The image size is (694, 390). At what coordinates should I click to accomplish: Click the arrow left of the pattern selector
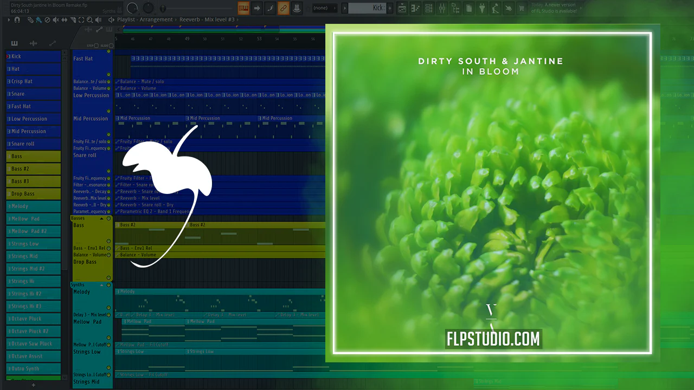[345, 8]
